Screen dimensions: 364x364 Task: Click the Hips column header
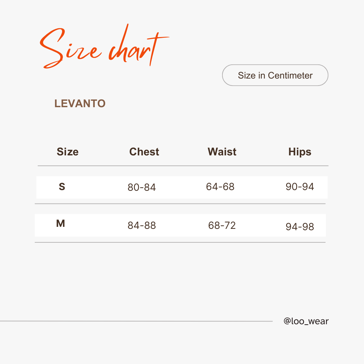coord(300,152)
